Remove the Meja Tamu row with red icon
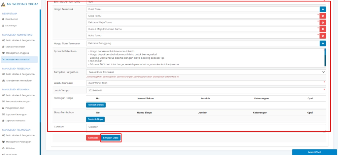The image size is (338, 155). tap(323, 16)
